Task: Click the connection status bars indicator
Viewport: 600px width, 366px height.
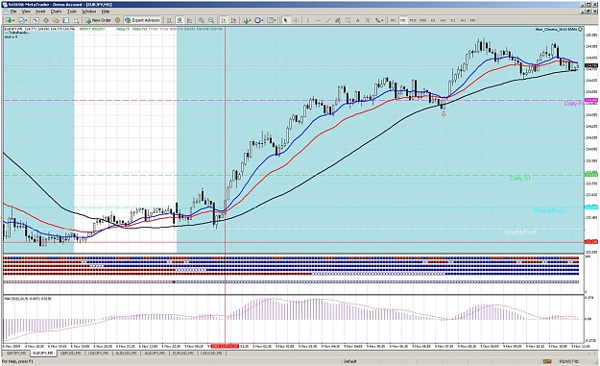Action: [x=547, y=361]
